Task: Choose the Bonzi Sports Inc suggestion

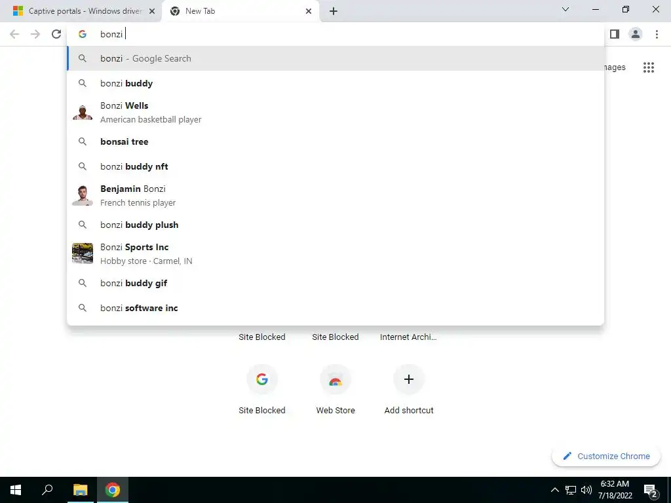Action: [335, 254]
